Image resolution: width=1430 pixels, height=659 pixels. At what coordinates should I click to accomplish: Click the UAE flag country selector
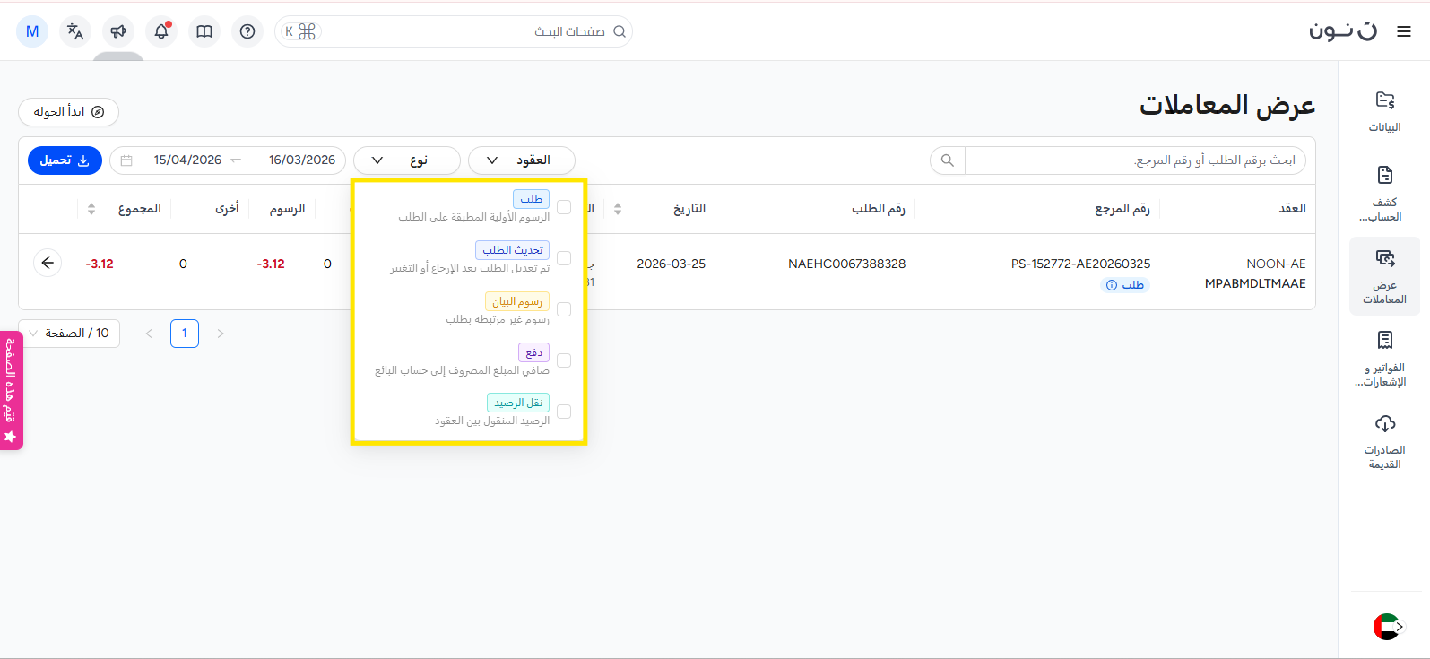[1386, 627]
